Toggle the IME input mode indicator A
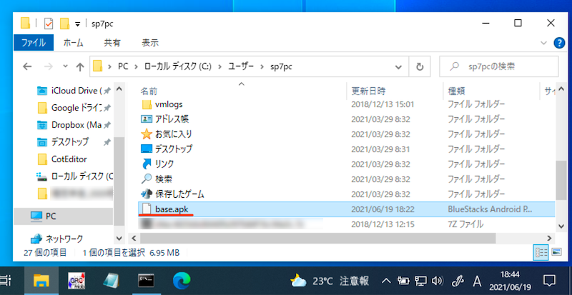The width and height of the screenshot is (572, 295). click(477, 279)
